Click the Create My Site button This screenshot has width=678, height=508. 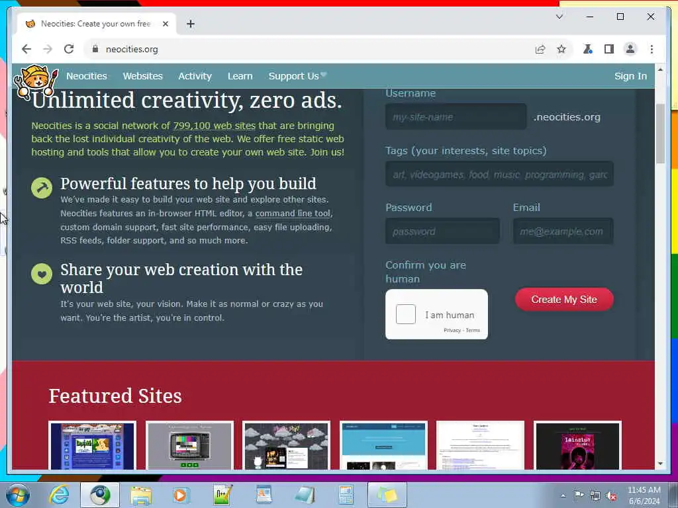point(564,300)
